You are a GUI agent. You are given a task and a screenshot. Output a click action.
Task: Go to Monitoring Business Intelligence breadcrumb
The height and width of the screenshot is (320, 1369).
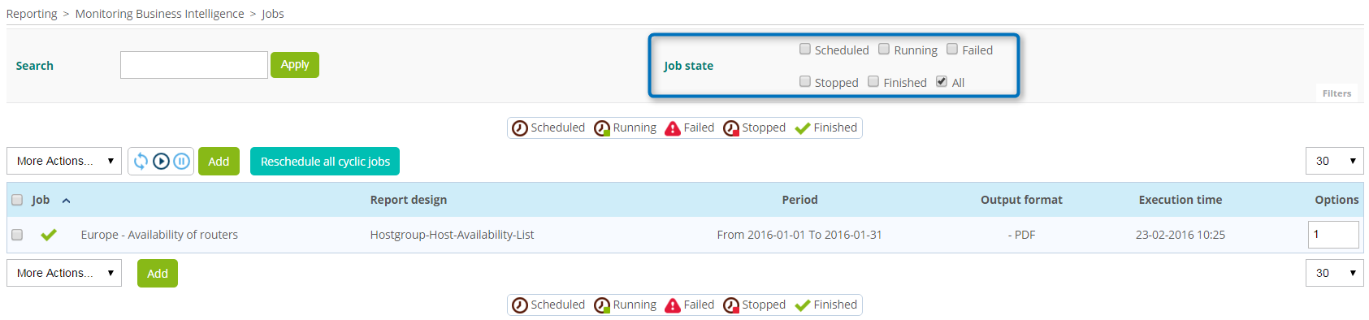pyautogui.click(x=159, y=14)
